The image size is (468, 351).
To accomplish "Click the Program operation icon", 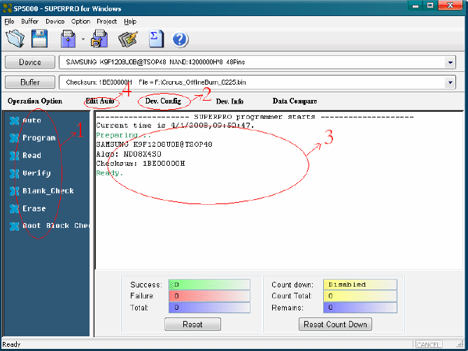I will pos(14,138).
